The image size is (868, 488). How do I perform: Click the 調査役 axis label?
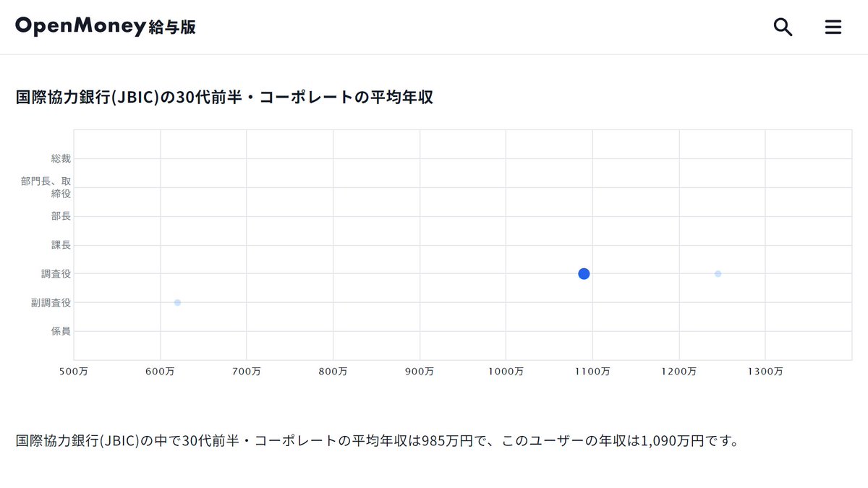coord(56,274)
